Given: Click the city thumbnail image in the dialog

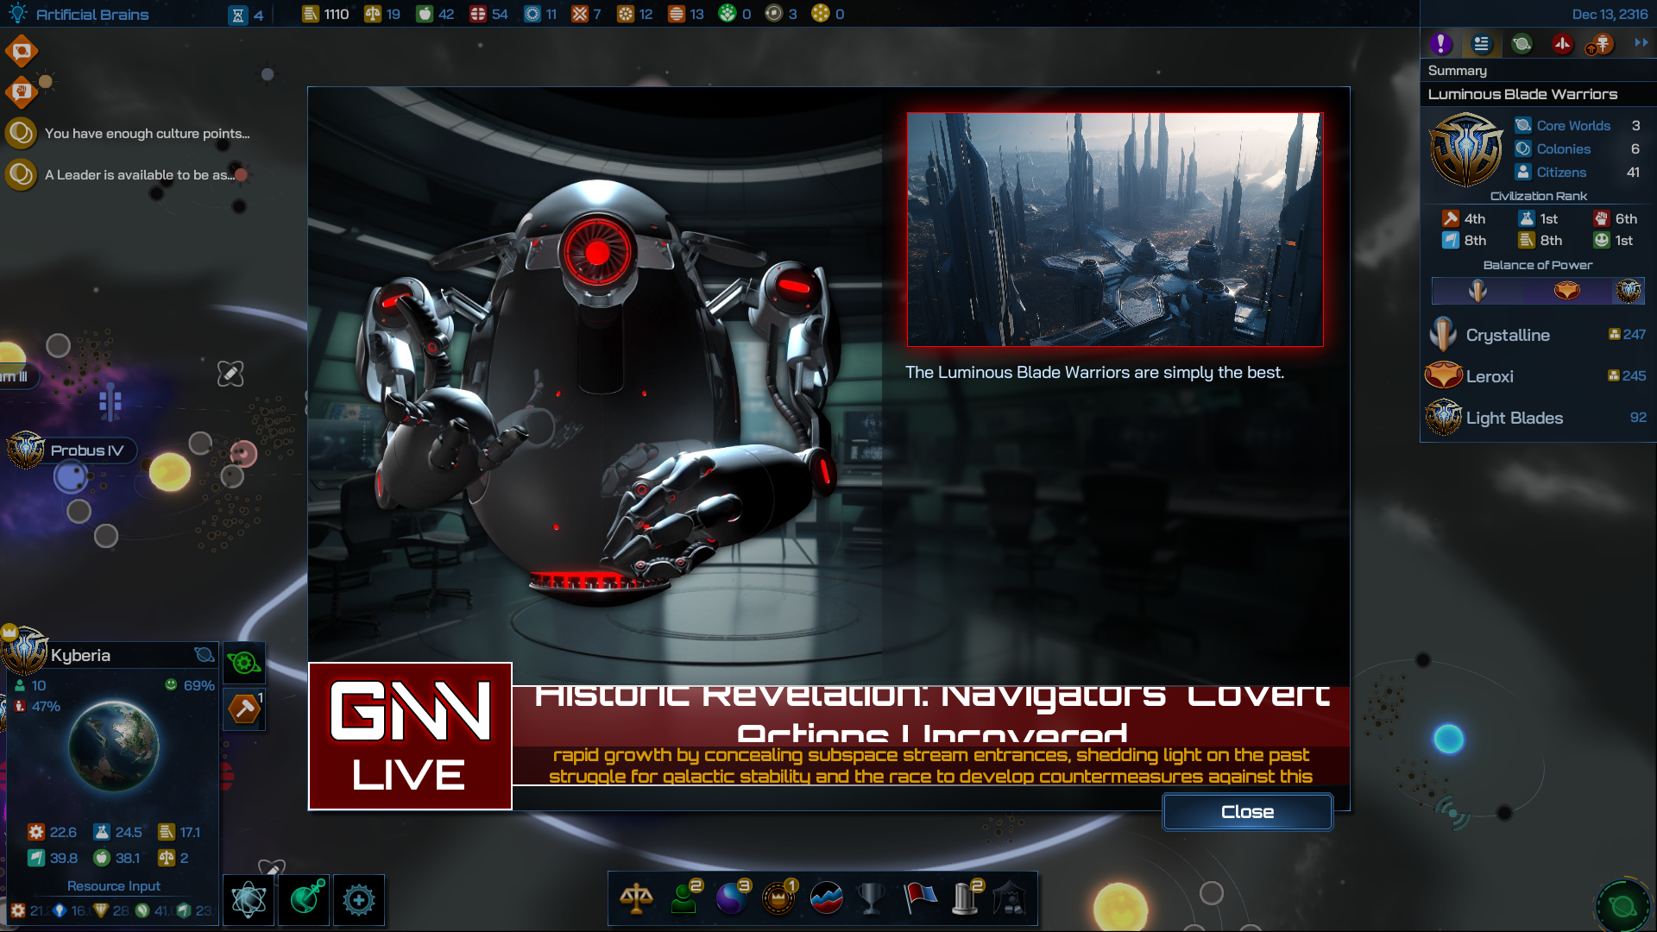Looking at the screenshot, I should pos(1114,230).
